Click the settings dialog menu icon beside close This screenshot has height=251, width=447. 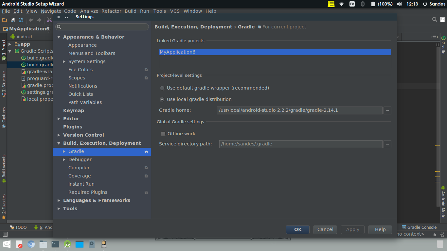pyautogui.click(x=66, y=17)
